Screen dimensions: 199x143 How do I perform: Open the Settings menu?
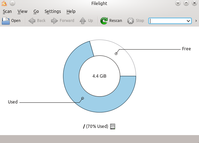click(x=53, y=11)
